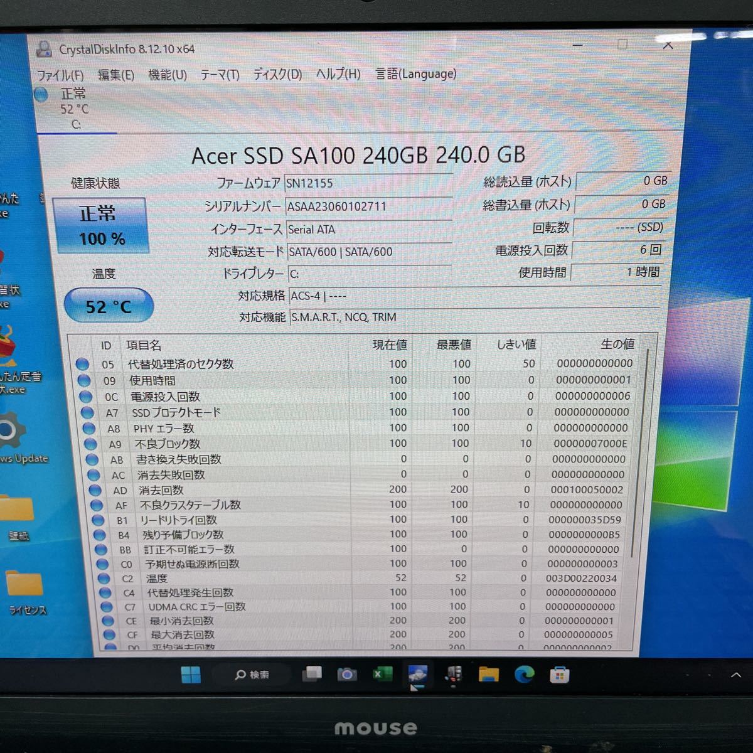Select raw value 000100050002 in 消去回数 row
This screenshot has width=753, height=753.
pyautogui.click(x=587, y=489)
